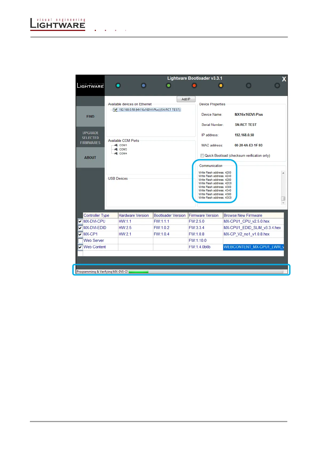The image size is (318, 449).
Task: Click the COM1 port icon
Action: pyautogui.click(x=116, y=145)
